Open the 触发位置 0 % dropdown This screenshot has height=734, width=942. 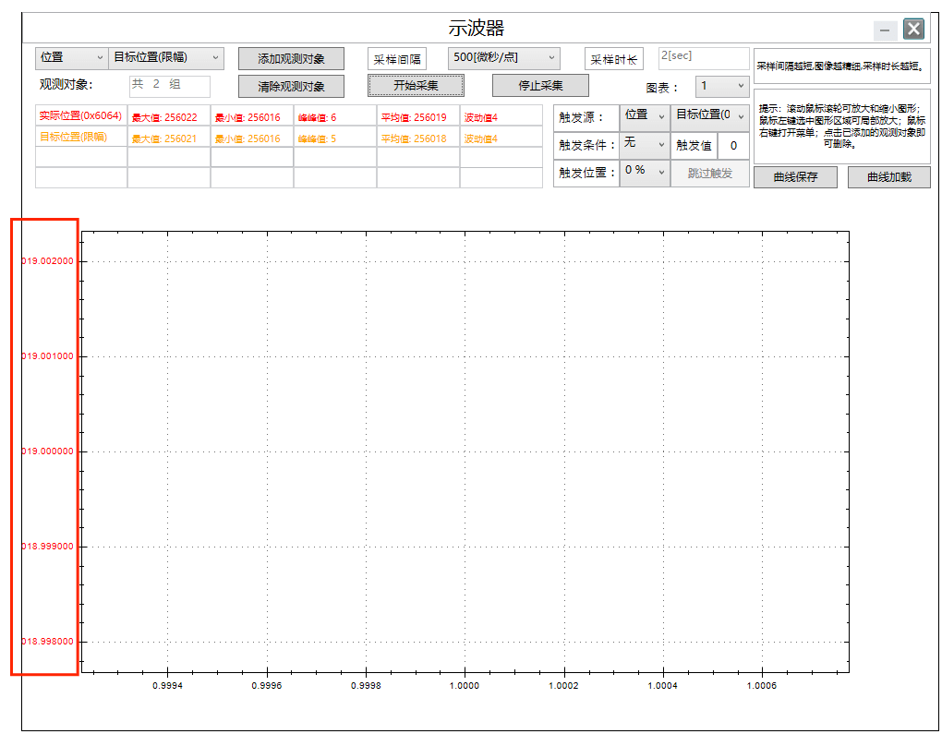[x=644, y=173]
